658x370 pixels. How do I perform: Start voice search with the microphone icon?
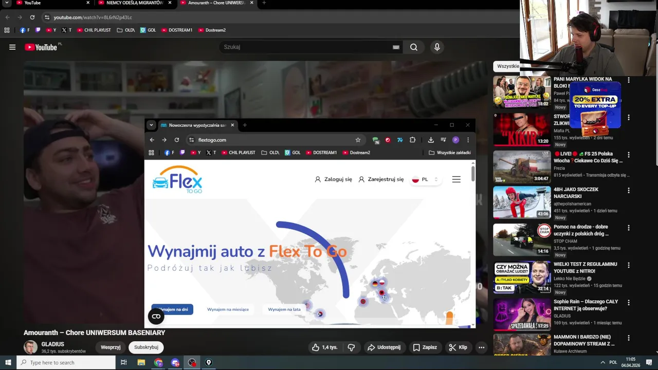click(437, 47)
